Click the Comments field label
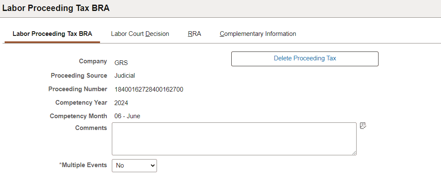The image size is (441, 176). tap(91, 128)
